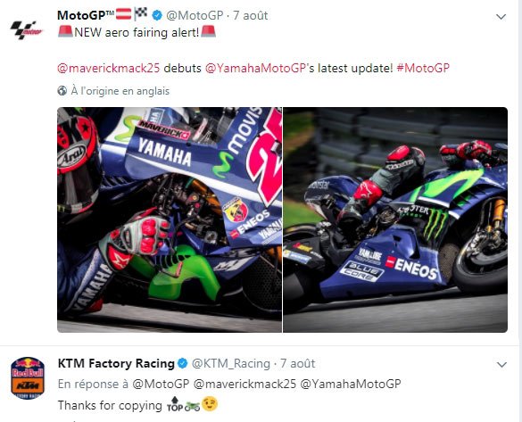This screenshot has height=422, width=522.
Task: Expand the KTM reply options chevron
Action: 501,365
